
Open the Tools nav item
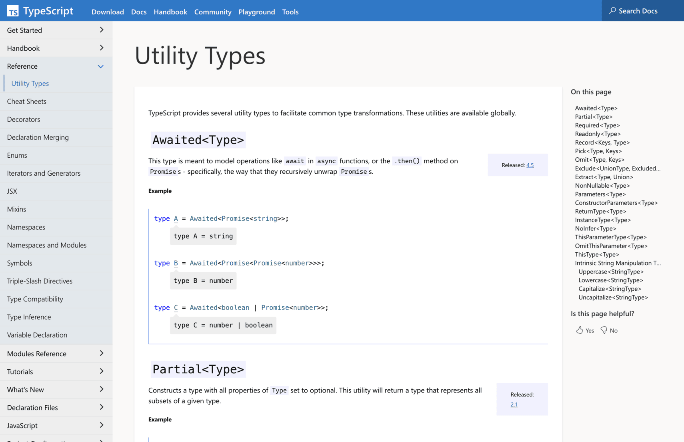point(290,12)
